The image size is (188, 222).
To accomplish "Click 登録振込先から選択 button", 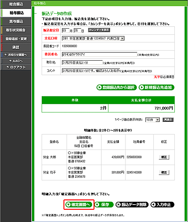I will pyautogui.click(x=117, y=87).
